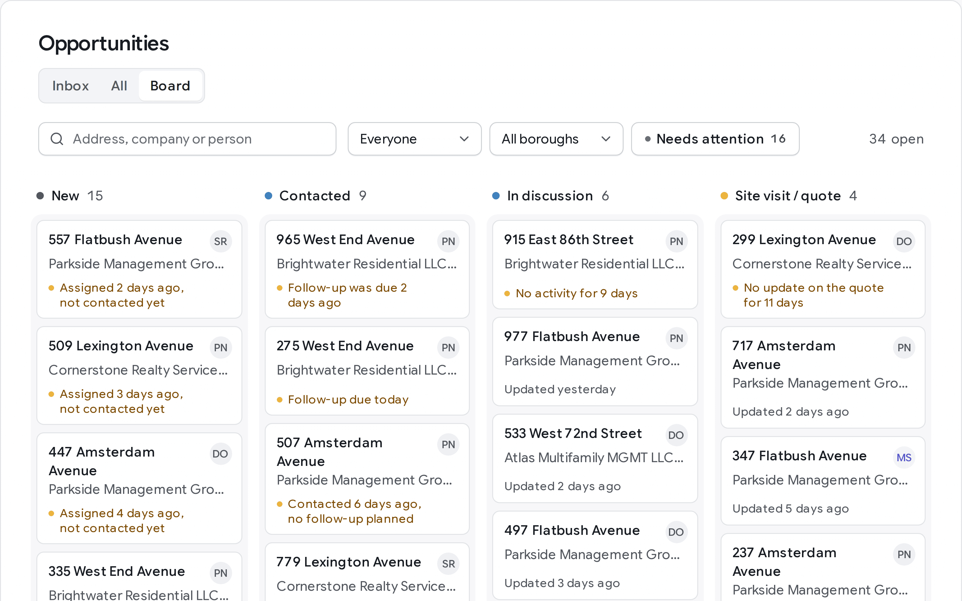Image resolution: width=962 pixels, height=601 pixels.
Task: Click 'Updated yesterday' on 977 Flatbush card
Action: click(560, 389)
